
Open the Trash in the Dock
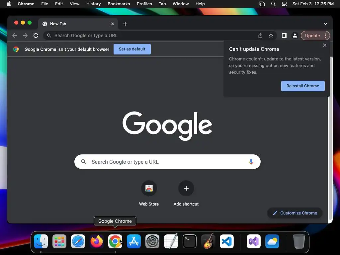tap(299, 241)
